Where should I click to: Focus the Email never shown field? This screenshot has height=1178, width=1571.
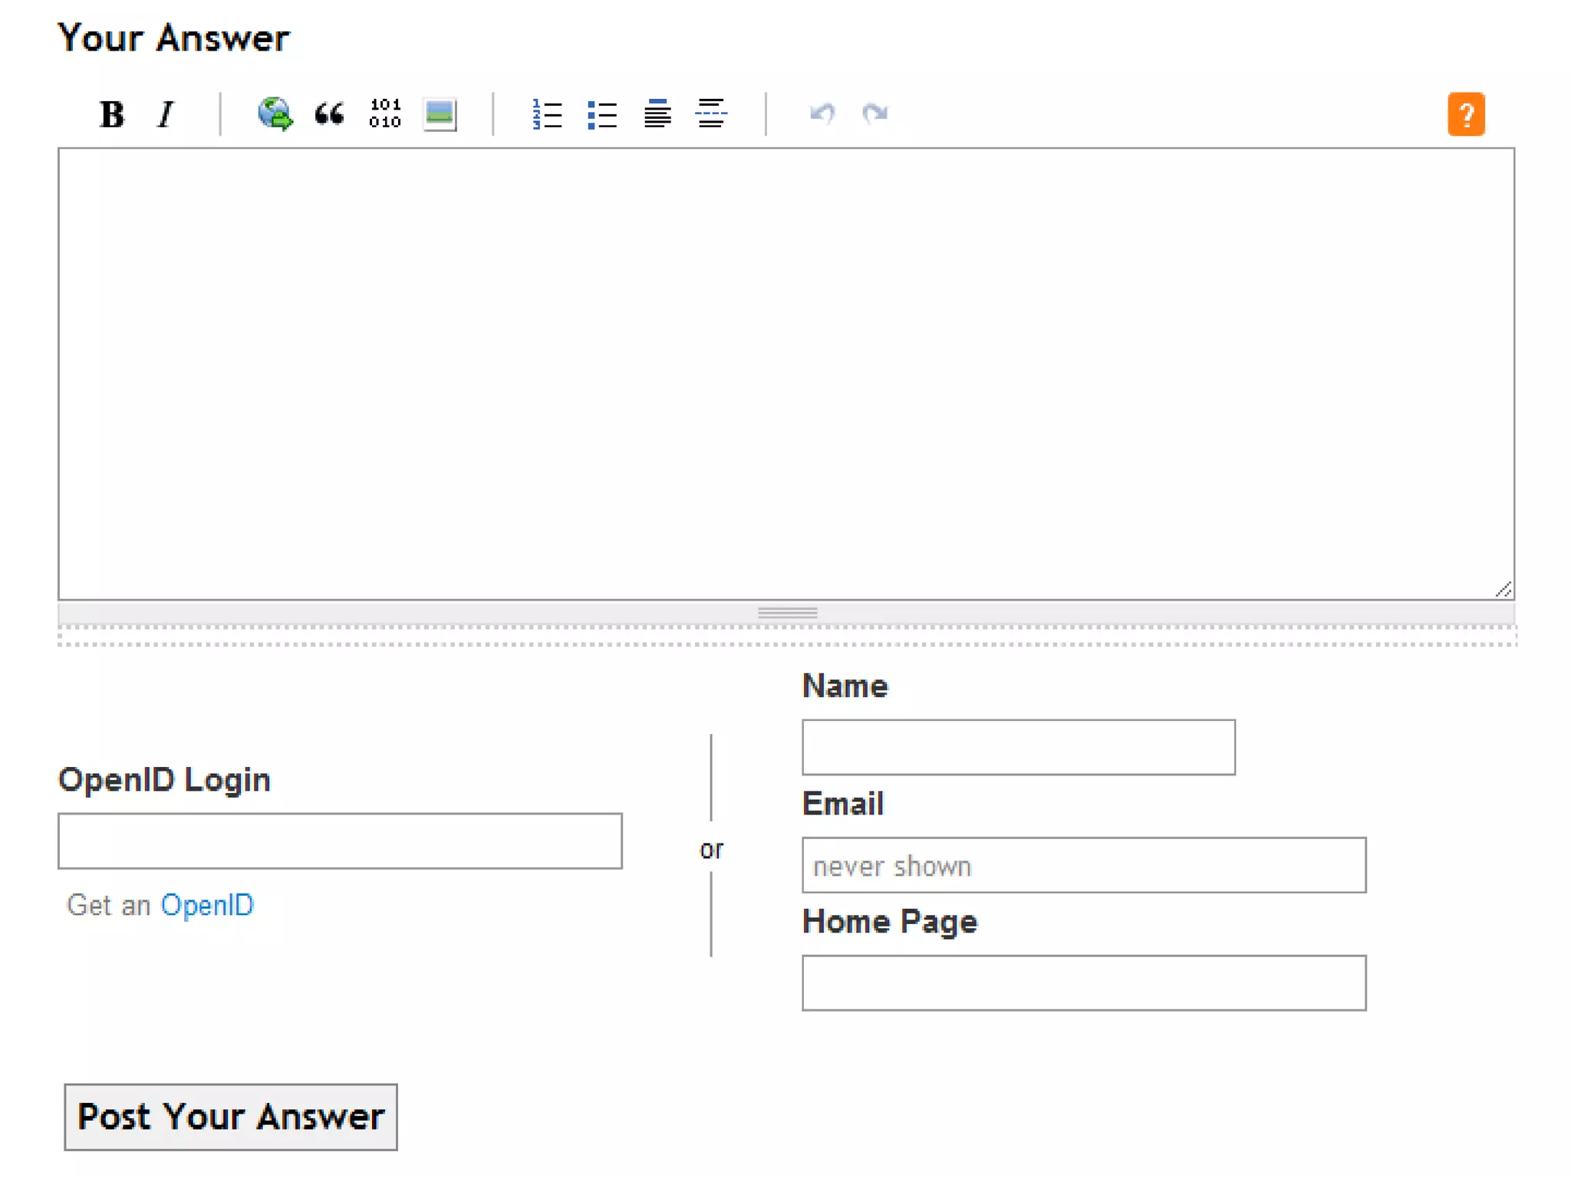coord(1083,865)
